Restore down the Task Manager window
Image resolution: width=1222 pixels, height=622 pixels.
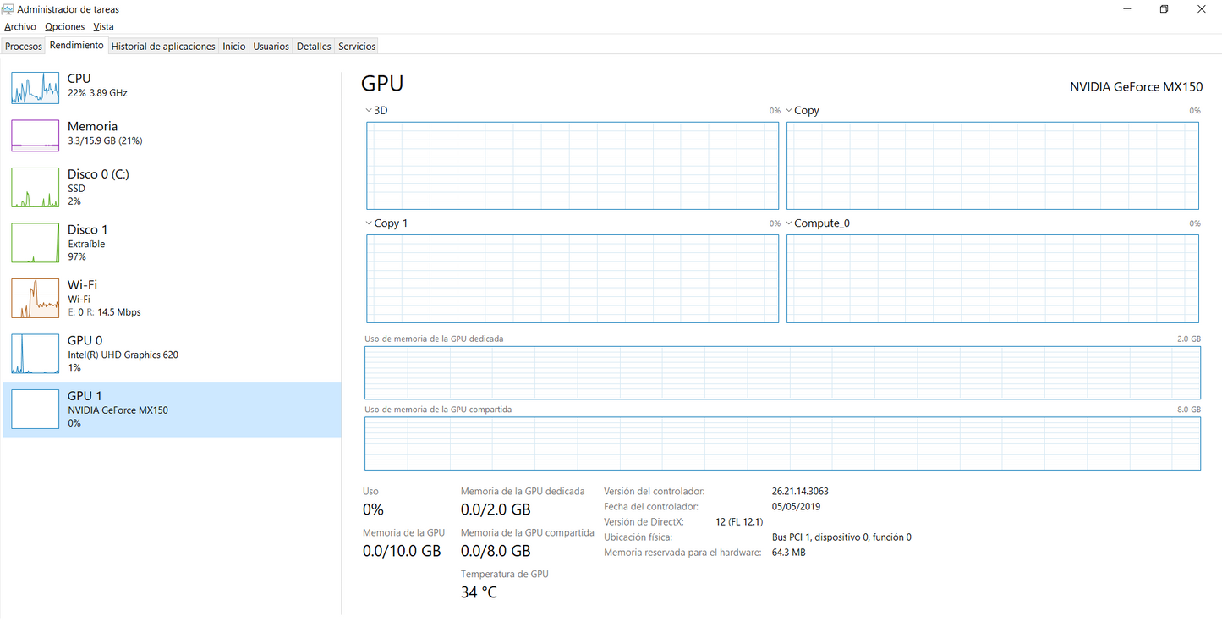click(1164, 9)
